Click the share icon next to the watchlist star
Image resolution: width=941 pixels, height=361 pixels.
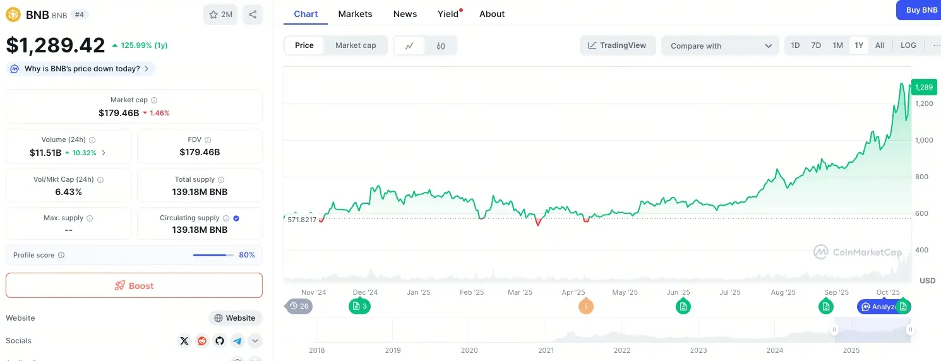(x=253, y=15)
